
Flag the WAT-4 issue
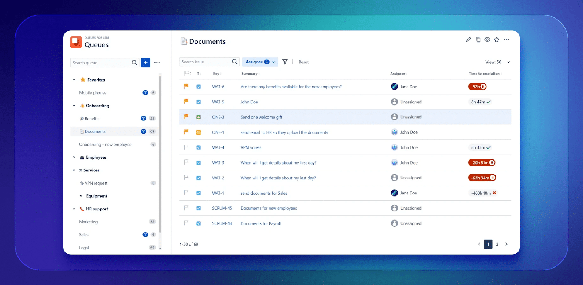point(186,147)
